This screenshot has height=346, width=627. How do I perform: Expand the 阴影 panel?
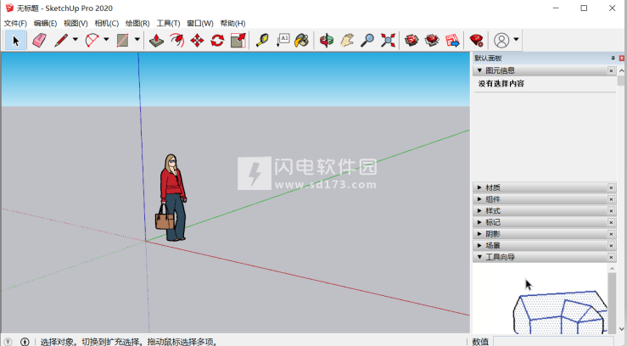(x=479, y=234)
